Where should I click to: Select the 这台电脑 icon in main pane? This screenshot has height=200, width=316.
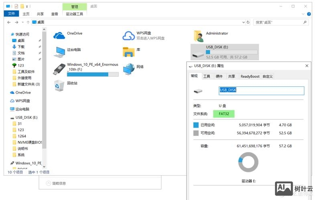59,52
